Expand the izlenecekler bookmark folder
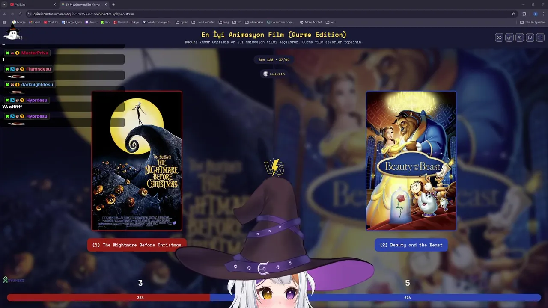Image resolution: width=548 pixels, height=308 pixels. pos(254,22)
